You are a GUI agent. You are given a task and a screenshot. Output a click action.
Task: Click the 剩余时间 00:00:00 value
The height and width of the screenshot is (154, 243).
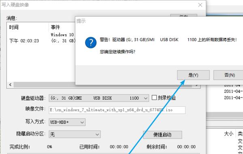[x=186, y=147]
